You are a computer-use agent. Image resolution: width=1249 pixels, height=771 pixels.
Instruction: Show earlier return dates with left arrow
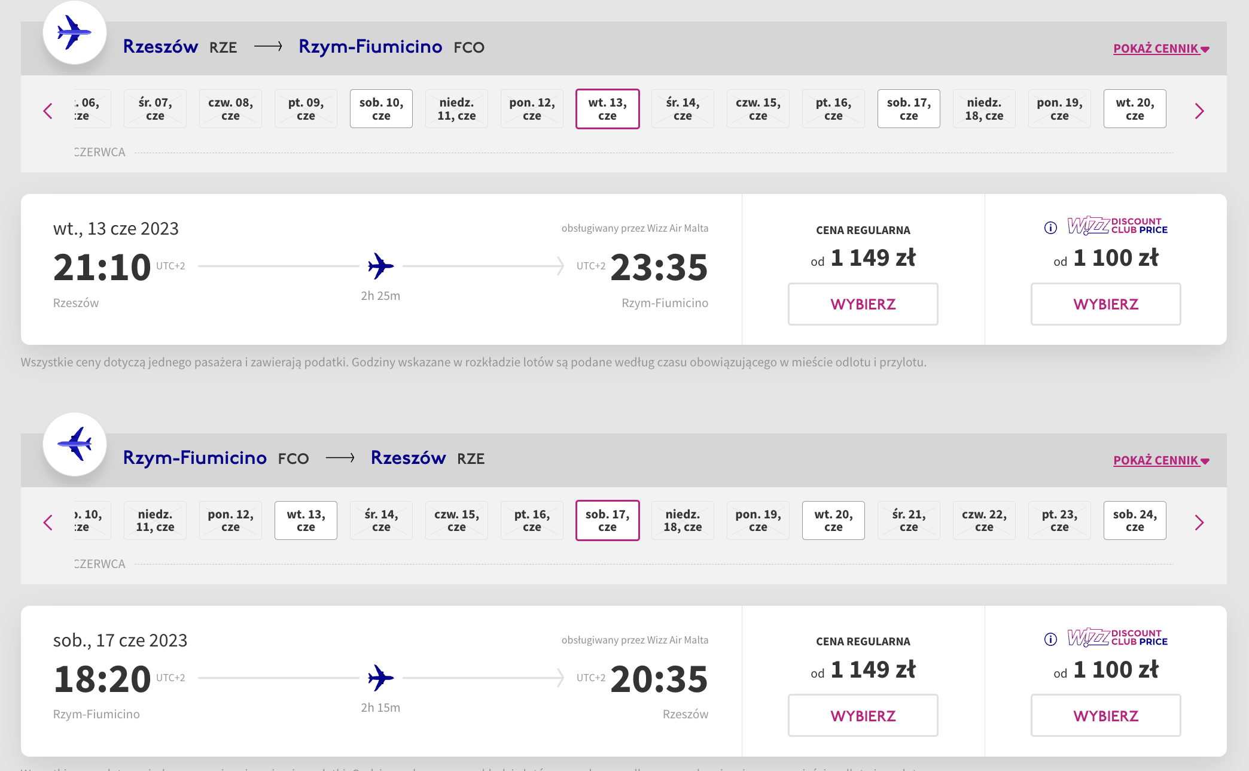tap(48, 523)
